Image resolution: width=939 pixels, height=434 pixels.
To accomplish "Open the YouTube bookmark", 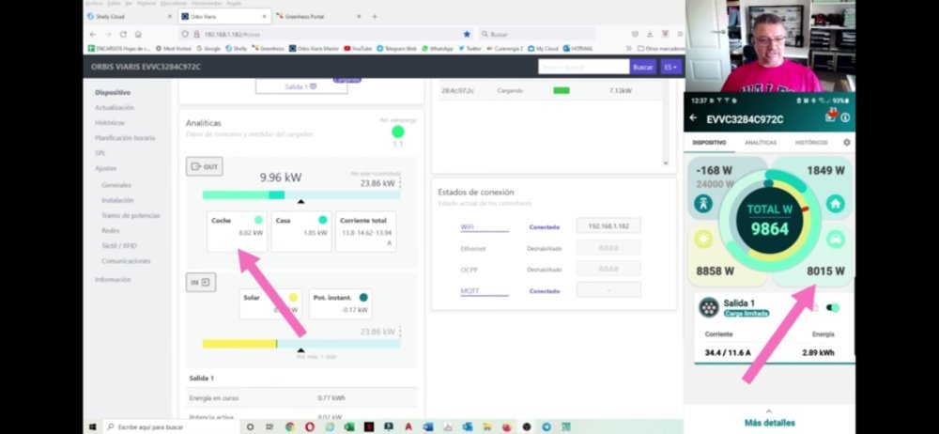I will coord(358,49).
